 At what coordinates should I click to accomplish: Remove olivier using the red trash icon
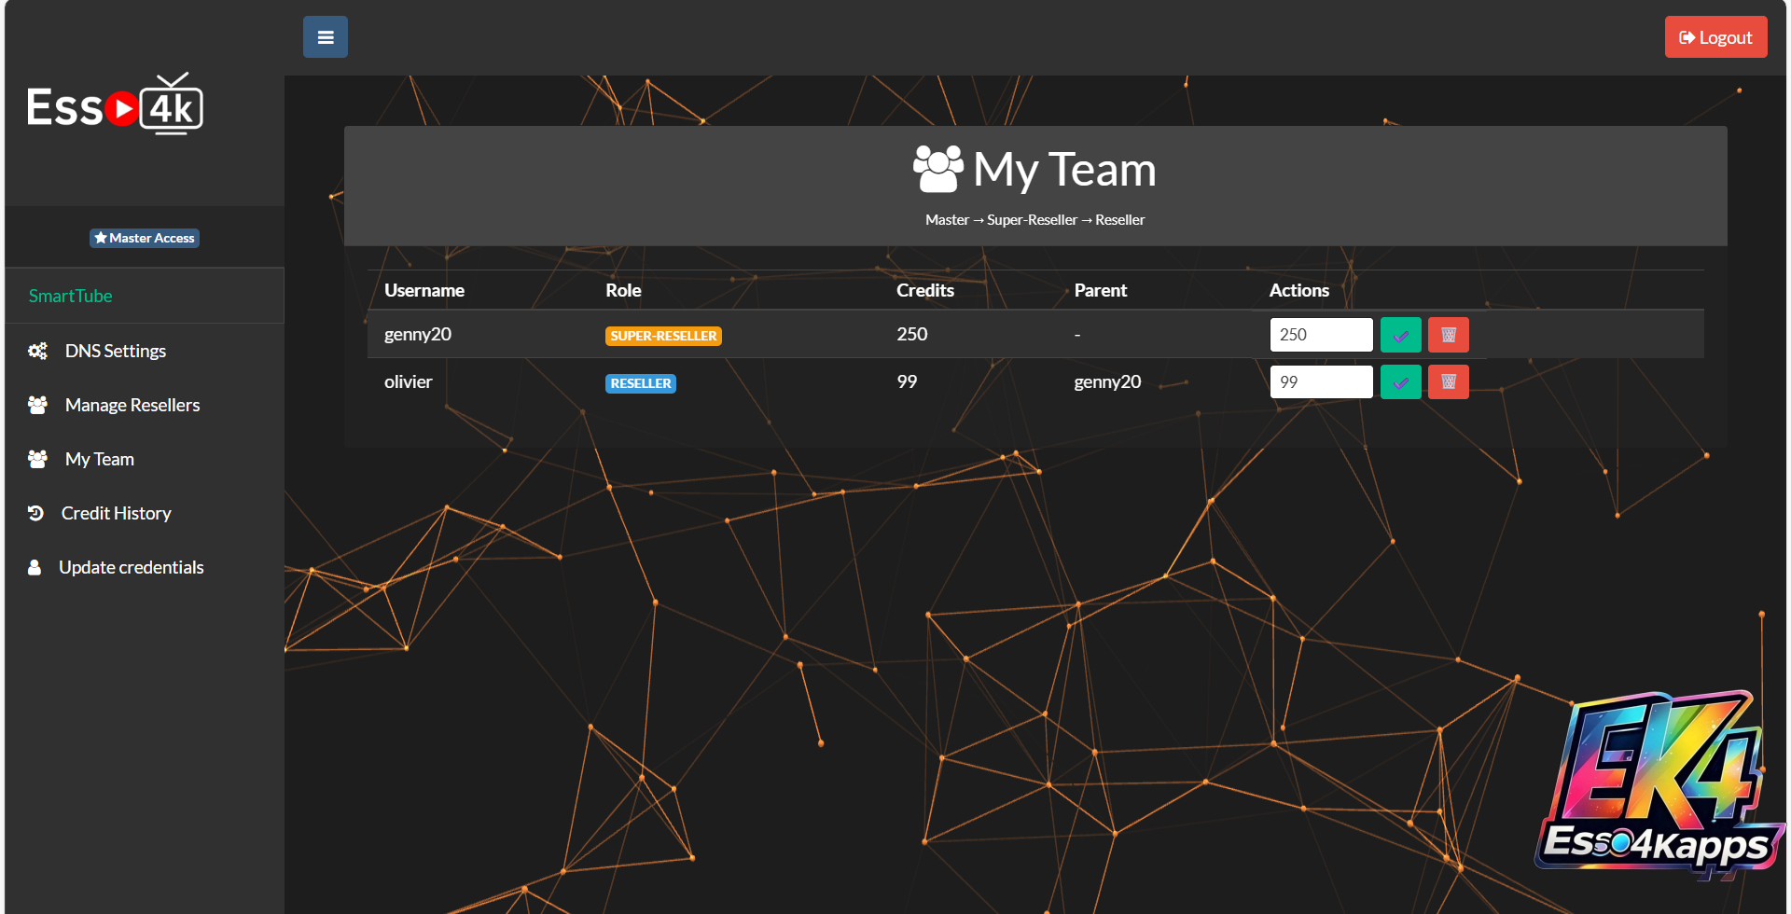point(1448,382)
